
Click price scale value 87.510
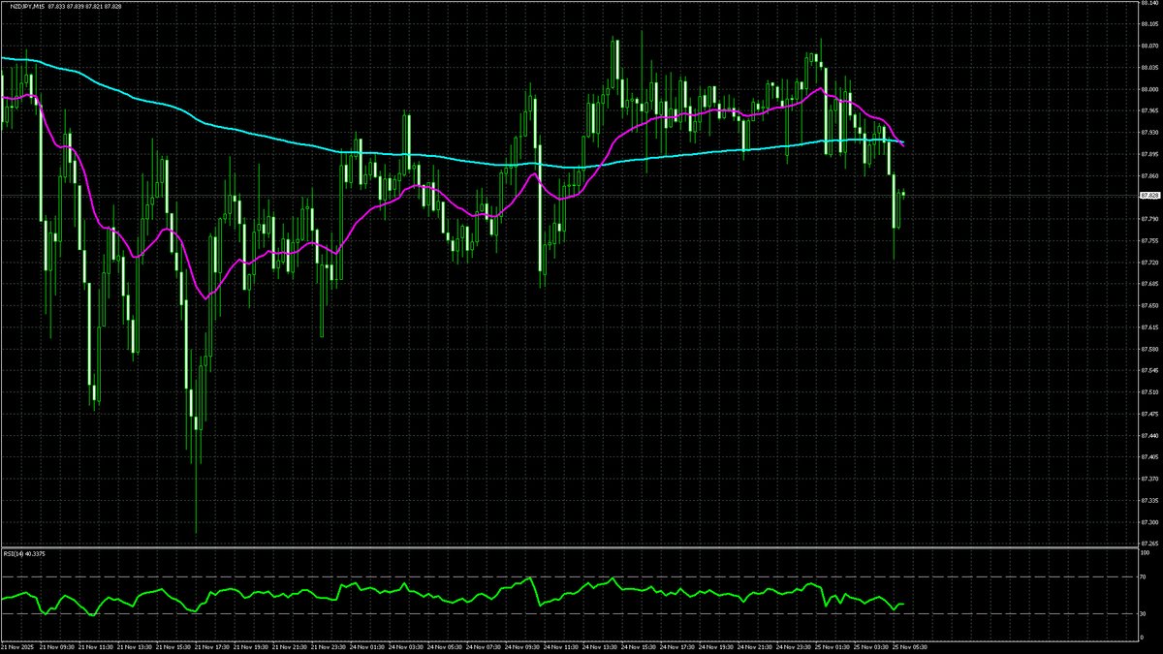[1149, 391]
